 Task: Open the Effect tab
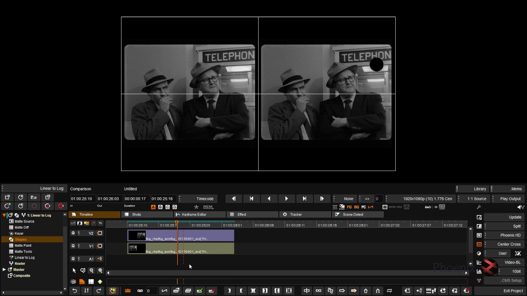[252, 215]
